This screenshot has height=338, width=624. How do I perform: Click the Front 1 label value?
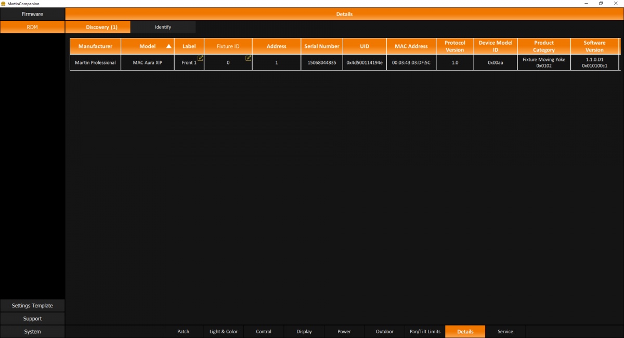pyautogui.click(x=189, y=62)
